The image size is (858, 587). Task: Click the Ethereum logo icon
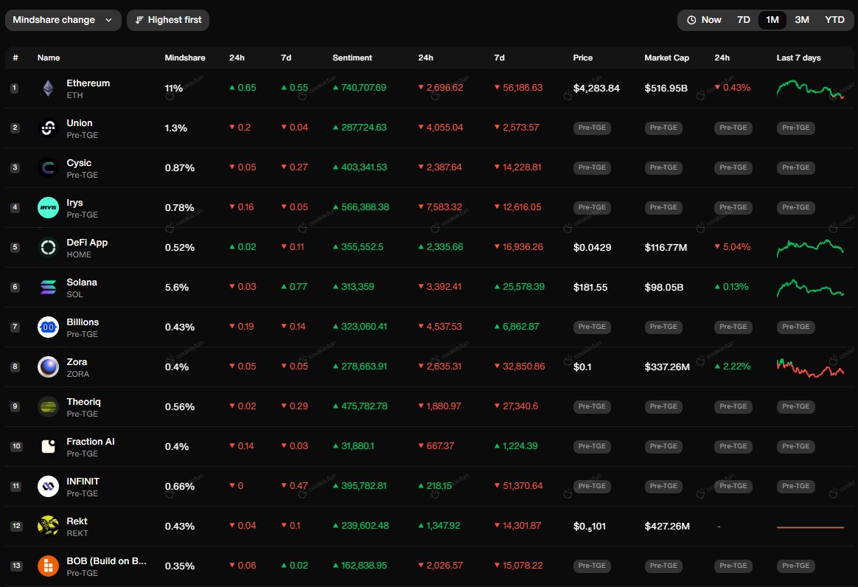pos(47,88)
